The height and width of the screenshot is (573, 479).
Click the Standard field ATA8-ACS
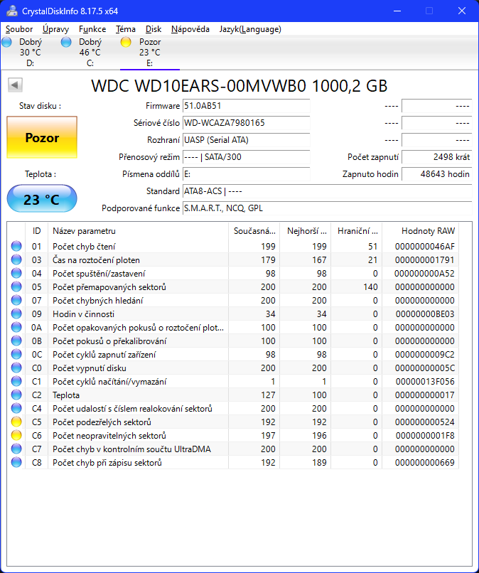tap(328, 191)
